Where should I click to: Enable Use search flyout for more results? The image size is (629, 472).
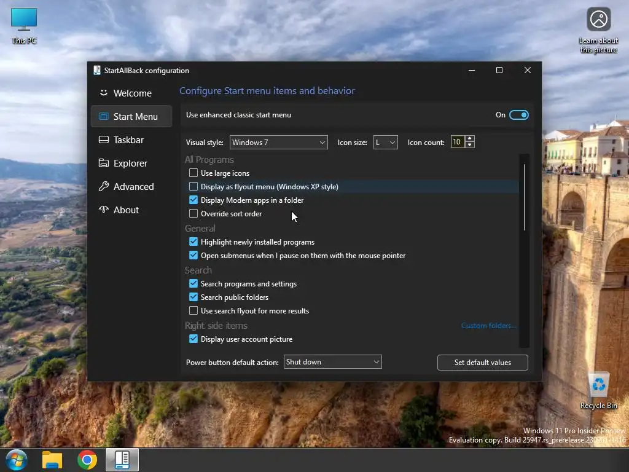pyautogui.click(x=193, y=310)
